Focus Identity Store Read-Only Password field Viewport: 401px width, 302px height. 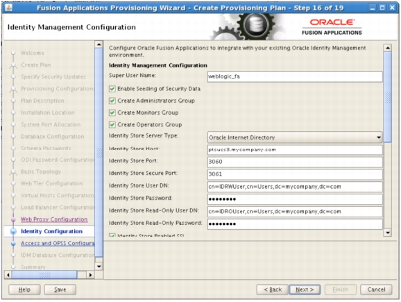point(295,224)
